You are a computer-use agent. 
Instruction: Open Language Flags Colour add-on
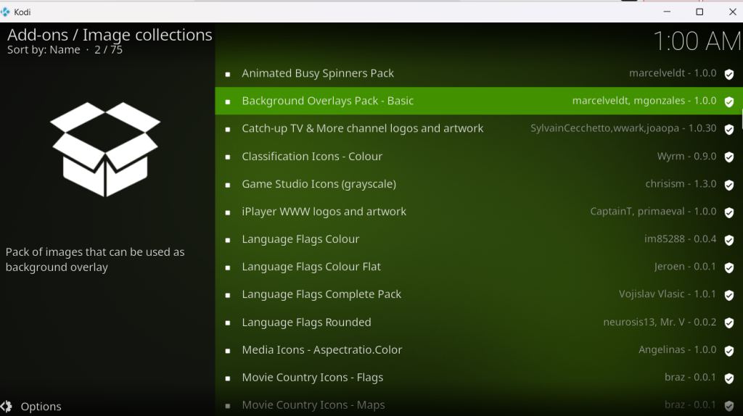479,239
